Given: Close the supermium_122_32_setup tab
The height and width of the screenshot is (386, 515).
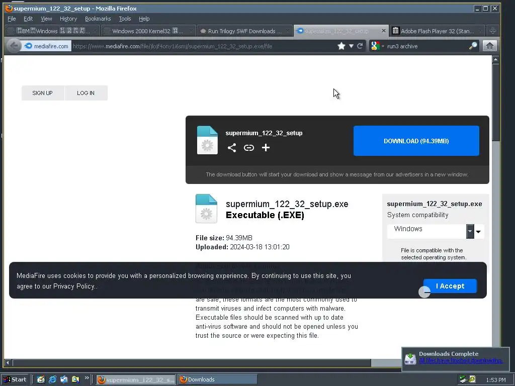Looking at the screenshot, I should point(383,31).
